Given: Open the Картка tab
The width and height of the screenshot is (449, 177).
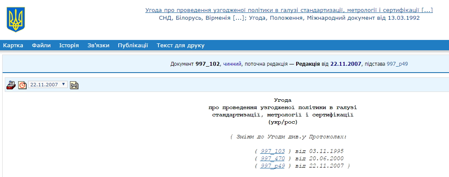Looking at the screenshot, I should (x=13, y=45).
